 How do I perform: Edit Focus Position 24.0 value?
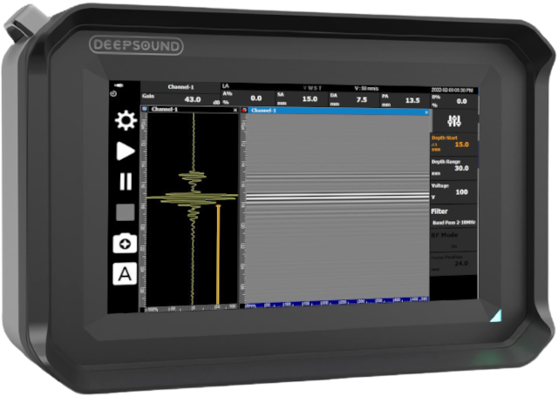pyautogui.click(x=453, y=263)
